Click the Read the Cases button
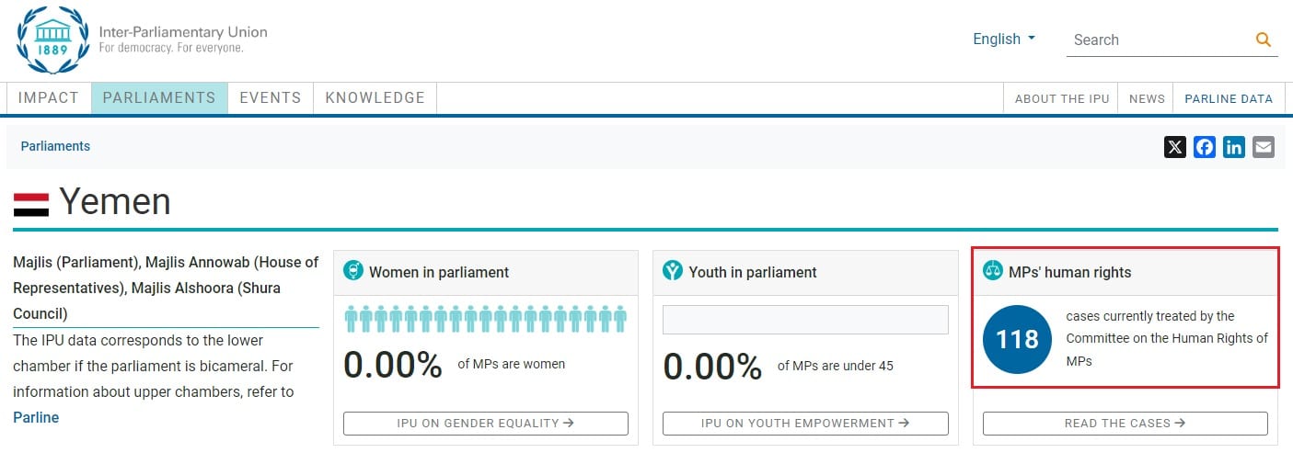 coord(1125,424)
